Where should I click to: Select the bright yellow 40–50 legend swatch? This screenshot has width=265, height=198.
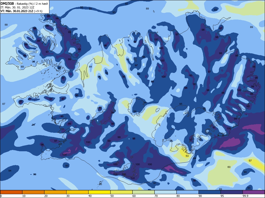tap(99, 192)
